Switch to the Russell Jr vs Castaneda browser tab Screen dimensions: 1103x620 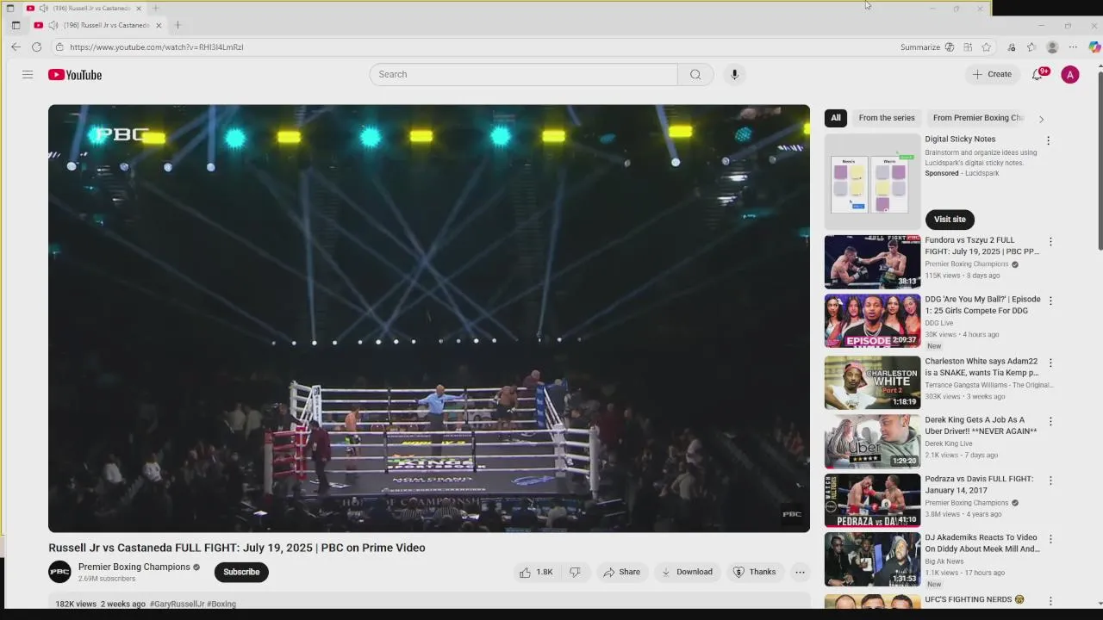97,25
